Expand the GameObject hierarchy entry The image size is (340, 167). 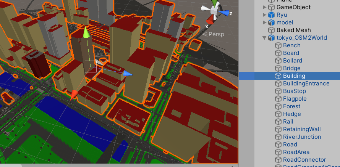pyautogui.click(x=264, y=7)
